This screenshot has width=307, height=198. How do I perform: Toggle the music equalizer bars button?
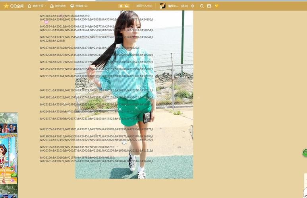pyautogui.click(x=127, y=6)
